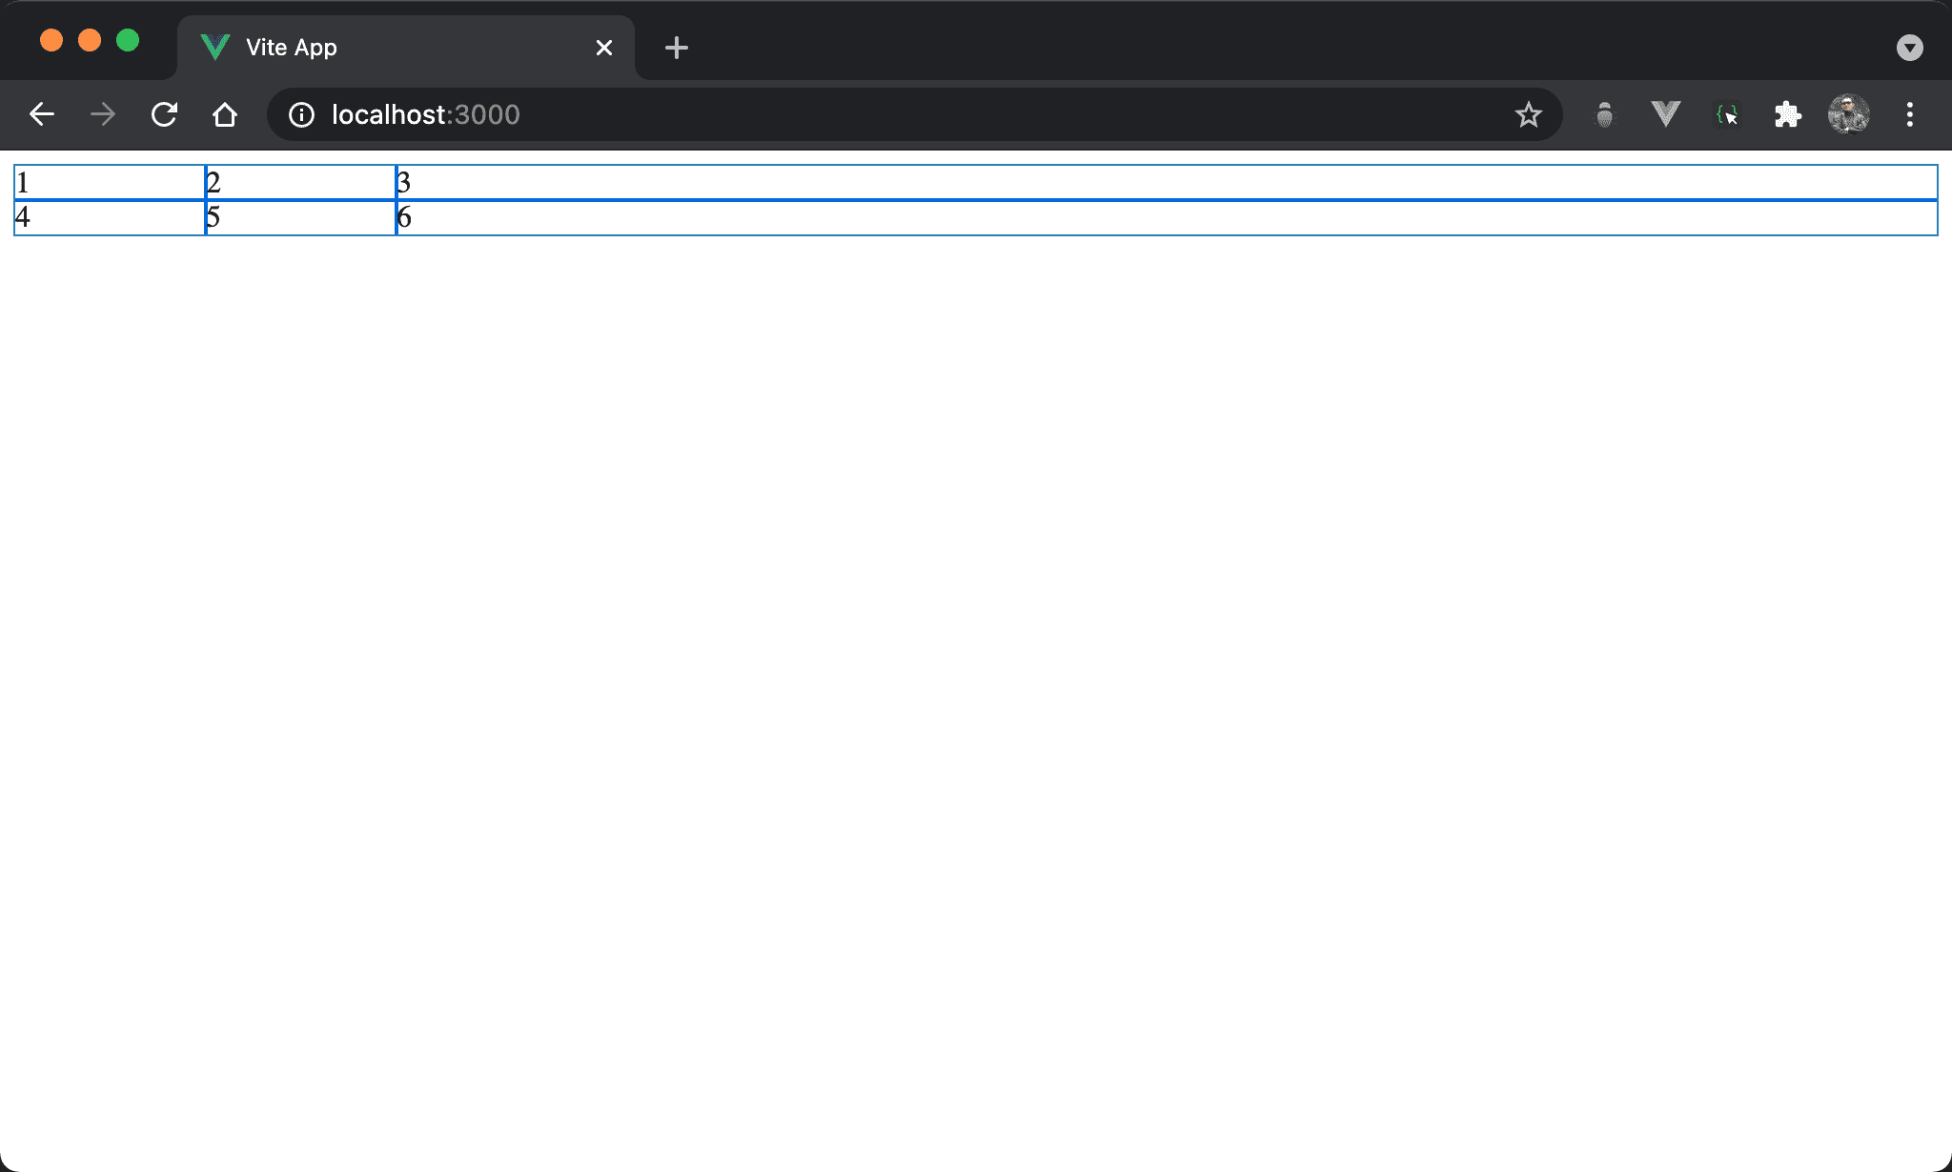Expand the tab search dropdown arrow
1952x1172 pixels.
[x=1909, y=48]
